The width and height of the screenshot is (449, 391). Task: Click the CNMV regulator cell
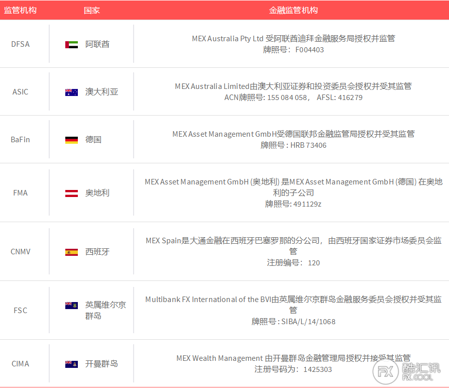(x=20, y=251)
